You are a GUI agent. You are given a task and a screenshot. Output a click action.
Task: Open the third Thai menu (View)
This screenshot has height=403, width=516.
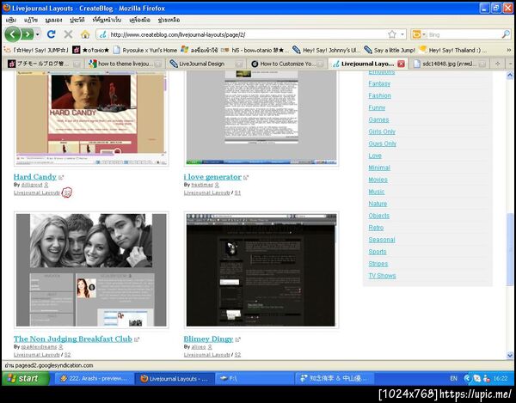coord(53,20)
